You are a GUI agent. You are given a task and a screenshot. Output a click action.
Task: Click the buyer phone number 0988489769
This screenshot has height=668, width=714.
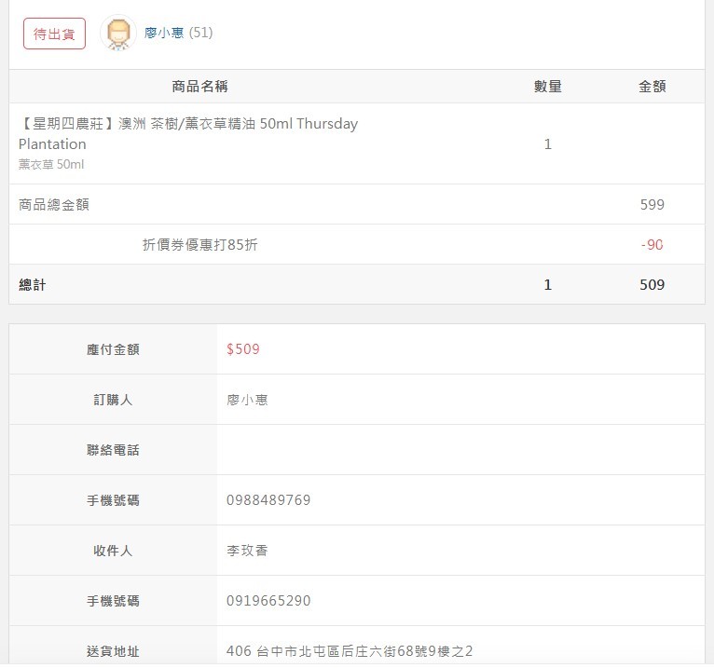tap(268, 500)
